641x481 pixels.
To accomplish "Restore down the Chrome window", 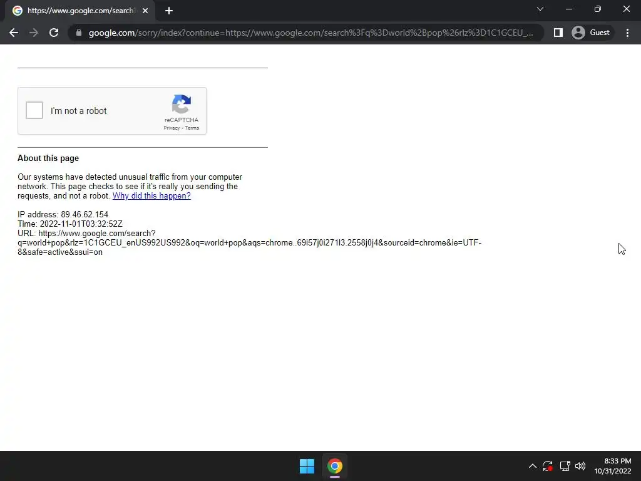I will click(598, 9).
